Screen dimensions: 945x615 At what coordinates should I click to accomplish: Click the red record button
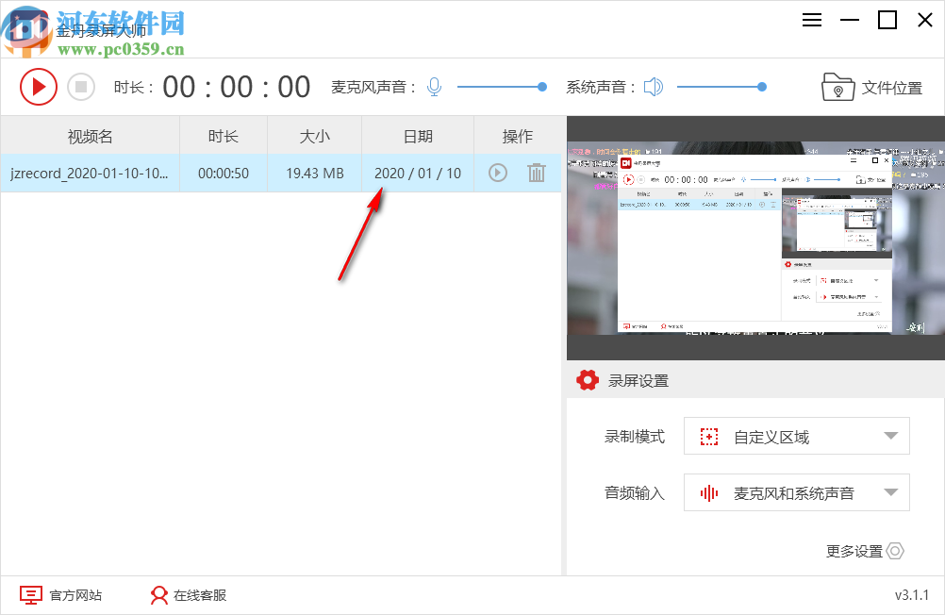tap(39, 86)
